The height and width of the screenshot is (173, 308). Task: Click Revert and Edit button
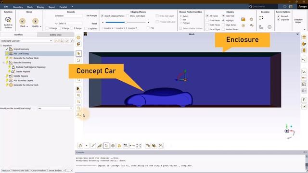20,171
